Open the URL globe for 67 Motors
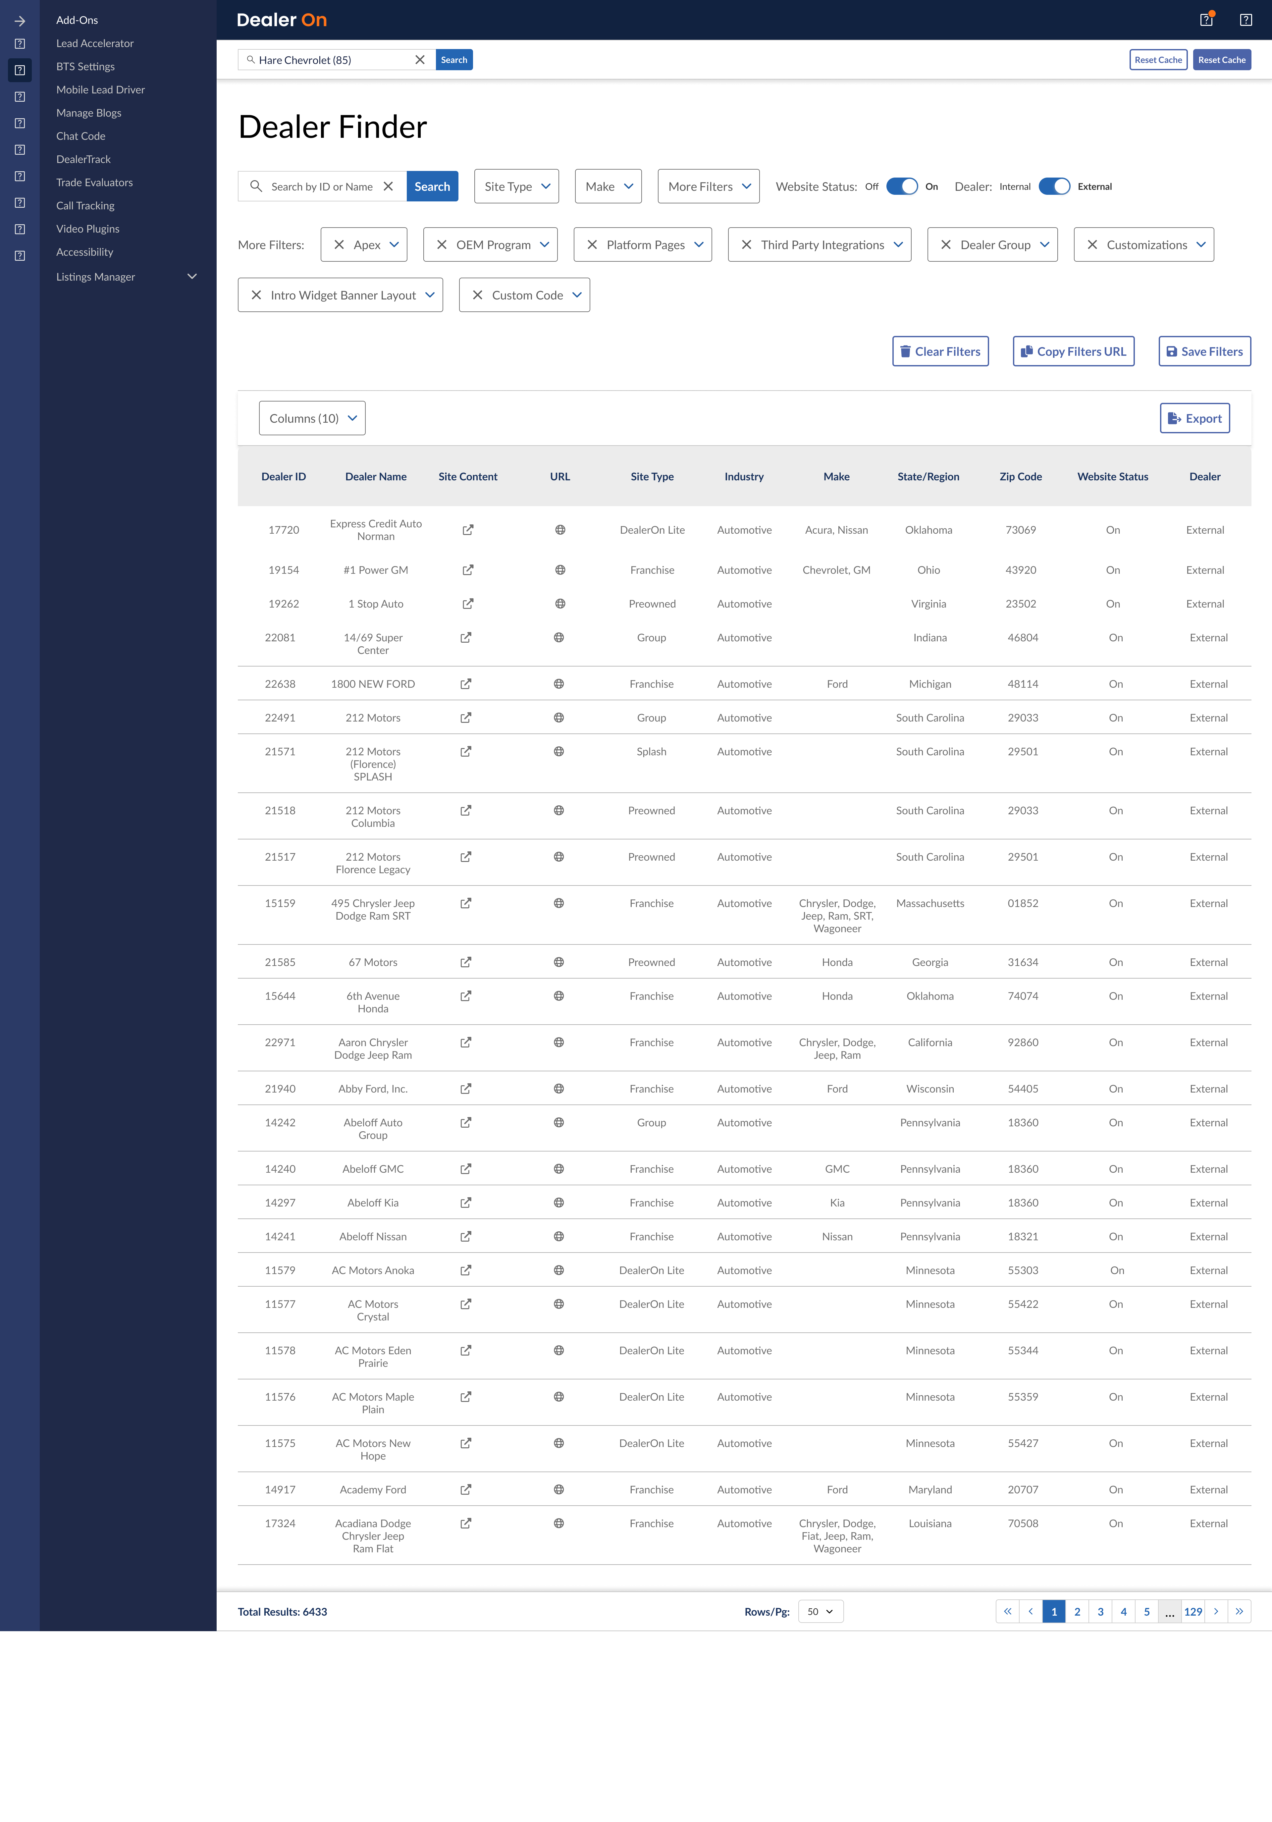 (x=558, y=962)
